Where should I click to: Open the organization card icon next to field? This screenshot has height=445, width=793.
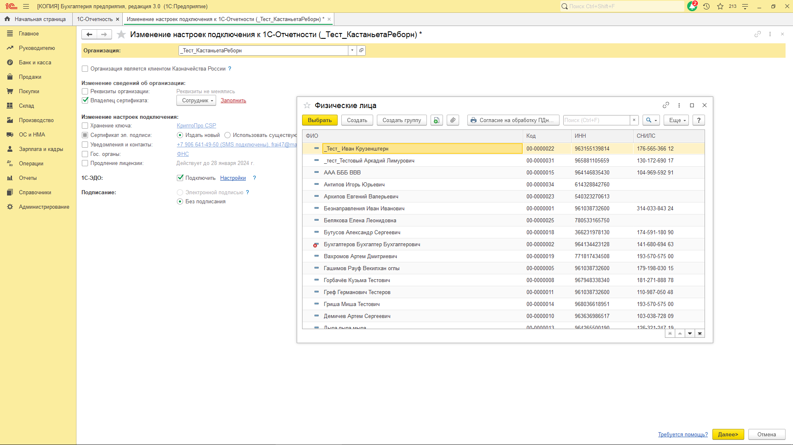(361, 50)
